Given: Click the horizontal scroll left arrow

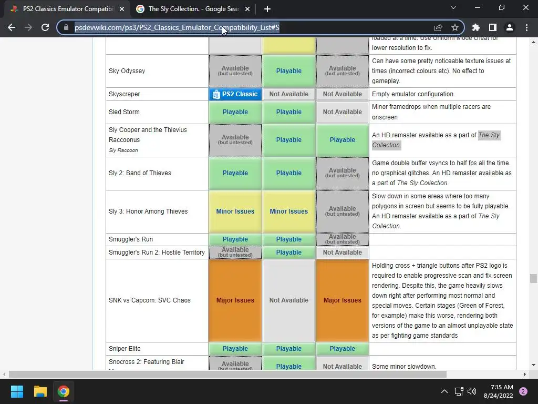Looking at the screenshot, I should 4,374.
